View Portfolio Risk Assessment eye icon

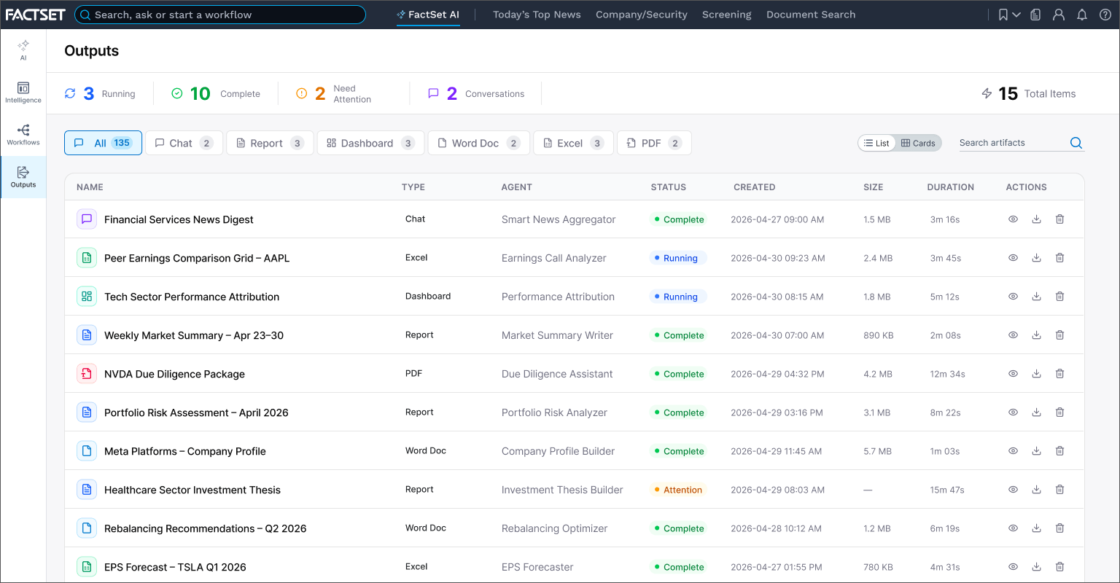tap(1013, 412)
